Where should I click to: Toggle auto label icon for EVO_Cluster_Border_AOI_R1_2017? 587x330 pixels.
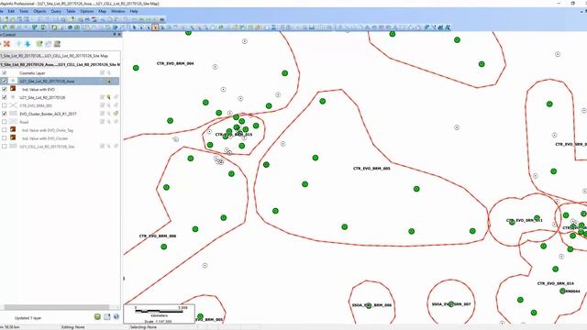point(116,114)
